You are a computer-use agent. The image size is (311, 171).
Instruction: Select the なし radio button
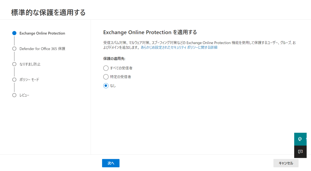coord(106,86)
